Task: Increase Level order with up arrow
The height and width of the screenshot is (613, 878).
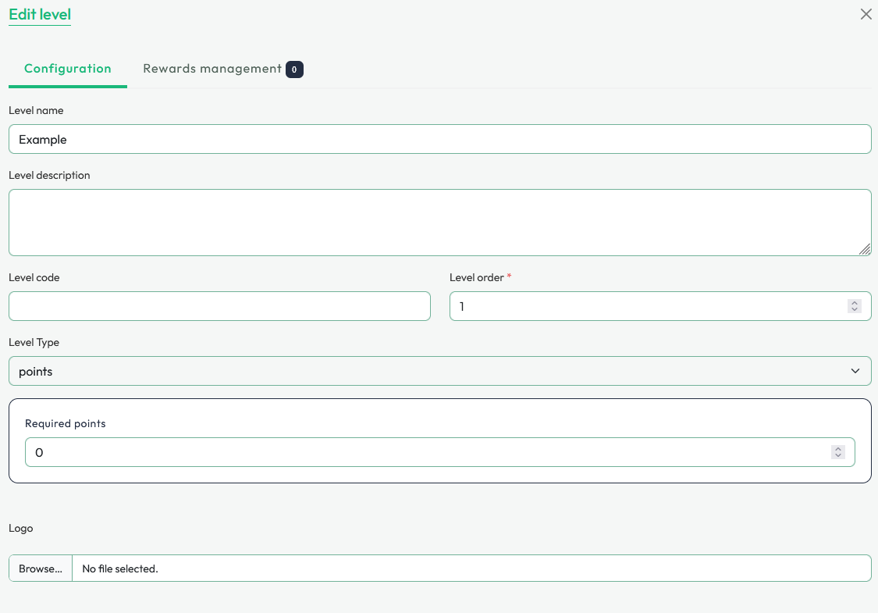Action: tap(855, 303)
